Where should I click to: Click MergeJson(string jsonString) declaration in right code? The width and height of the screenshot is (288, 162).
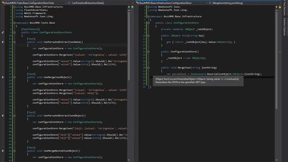197,67
